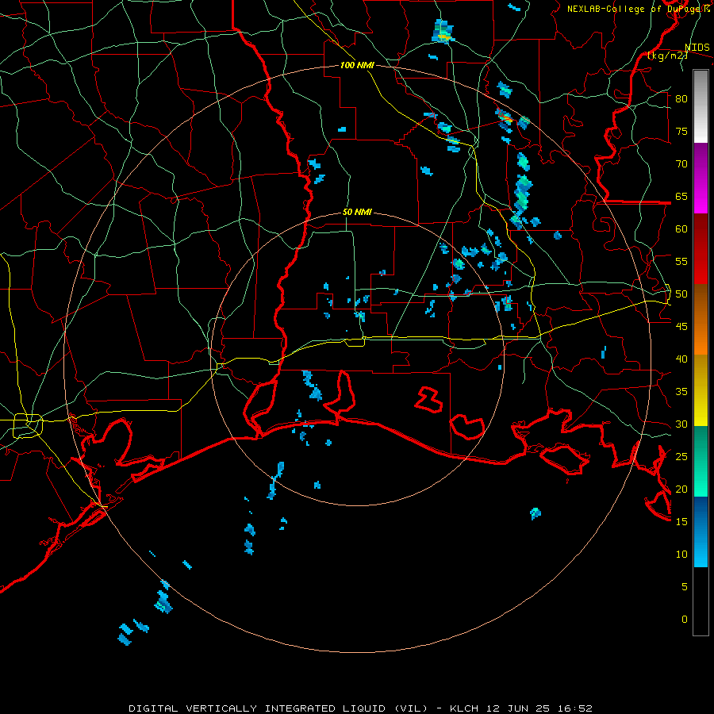The image size is (714, 714).
Task: Click the scale value 40
Action: tap(681, 359)
